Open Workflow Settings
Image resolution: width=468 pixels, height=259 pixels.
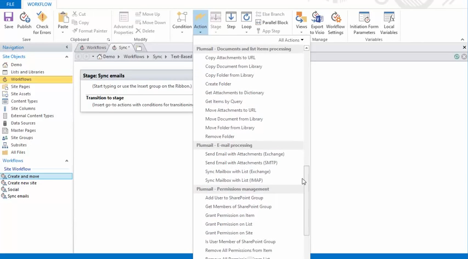(x=335, y=23)
